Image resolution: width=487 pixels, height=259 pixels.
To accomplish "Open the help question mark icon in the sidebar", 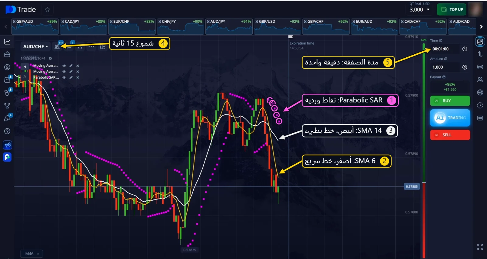I will click(7, 131).
